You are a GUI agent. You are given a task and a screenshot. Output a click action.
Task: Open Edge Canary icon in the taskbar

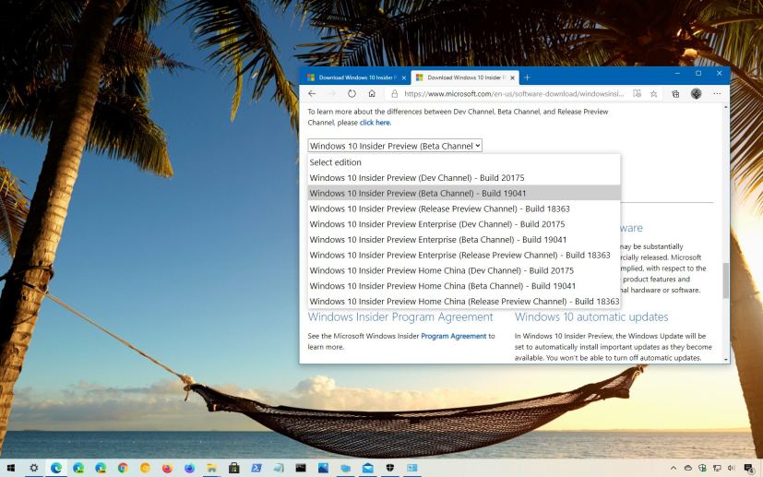101,469
